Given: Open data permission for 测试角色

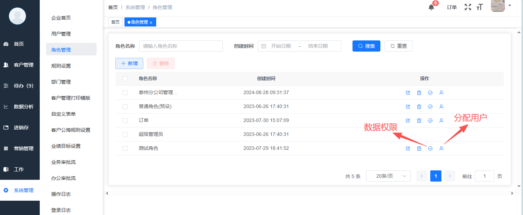Looking at the screenshot, I should point(430,148).
